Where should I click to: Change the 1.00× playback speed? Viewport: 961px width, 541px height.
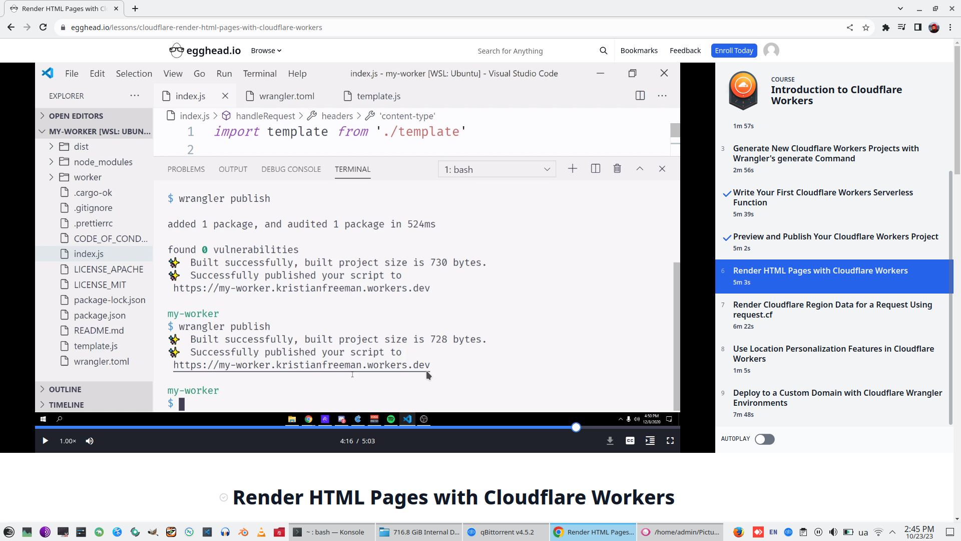coord(68,441)
